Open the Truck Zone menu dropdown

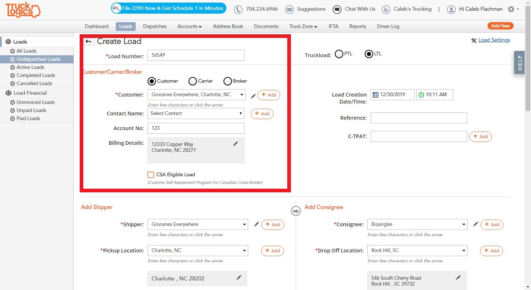click(x=303, y=26)
